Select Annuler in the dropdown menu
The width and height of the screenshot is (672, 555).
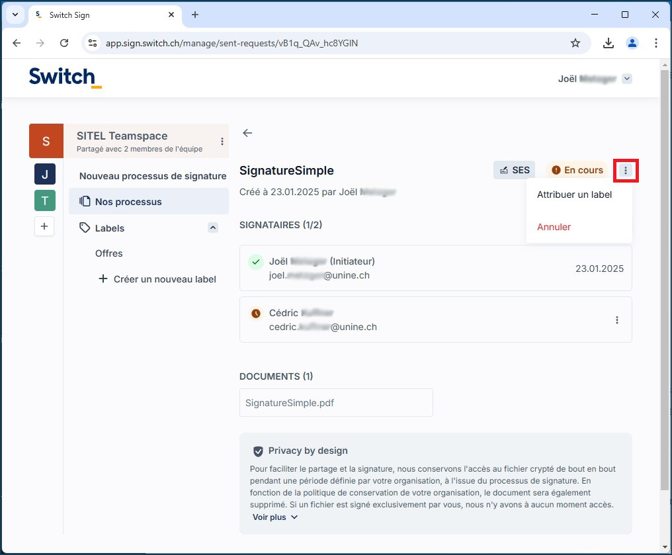[554, 227]
